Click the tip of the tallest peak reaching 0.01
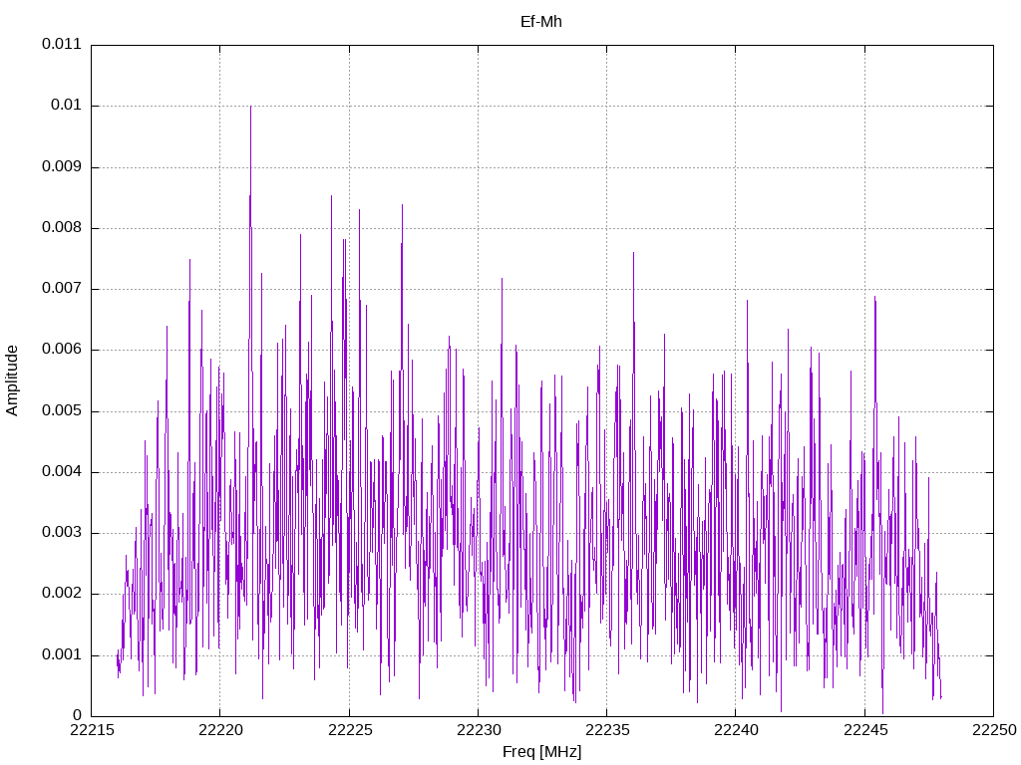This screenshot has width=1021, height=765. pyautogui.click(x=250, y=107)
